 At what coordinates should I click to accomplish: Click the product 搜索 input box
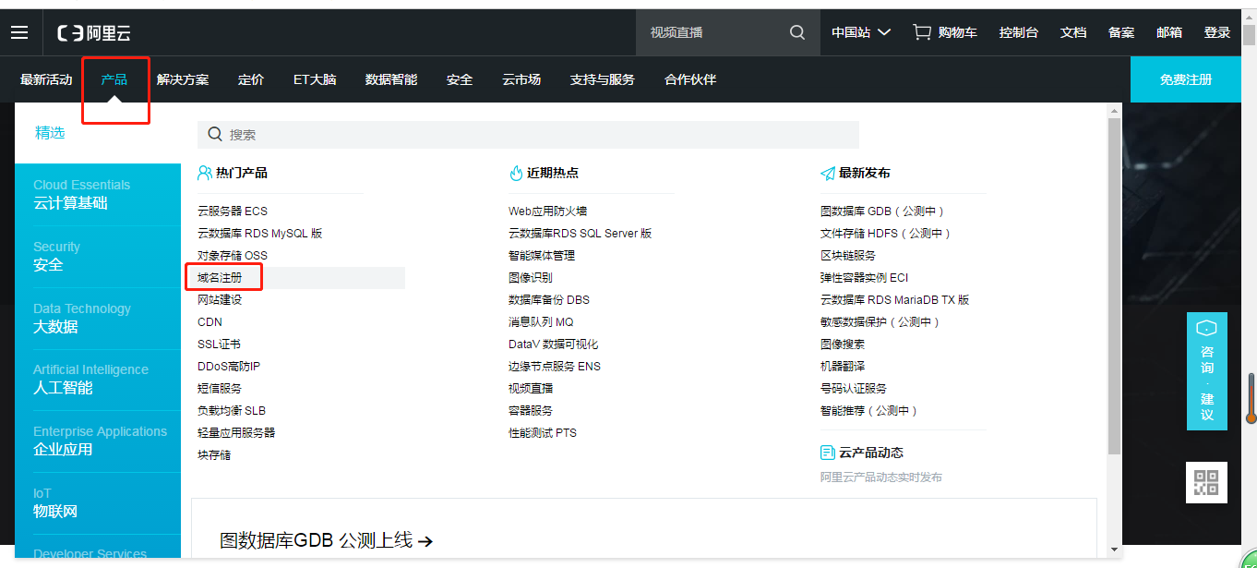tap(528, 134)
